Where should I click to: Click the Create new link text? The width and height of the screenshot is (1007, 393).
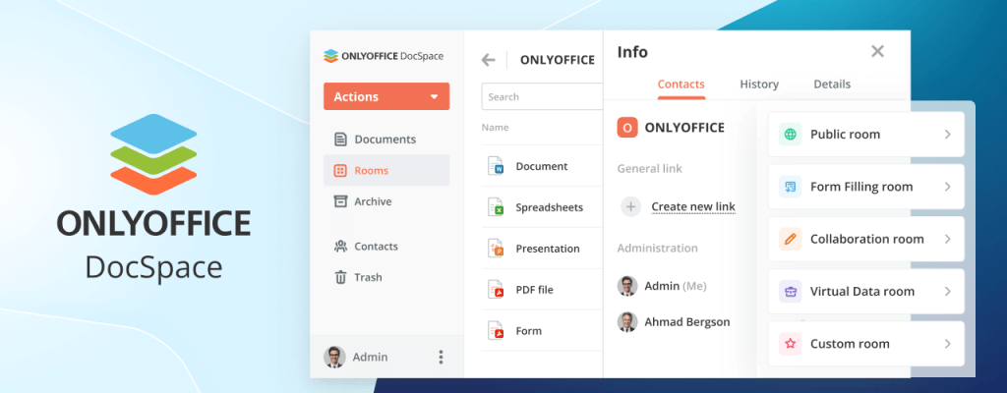693,206
